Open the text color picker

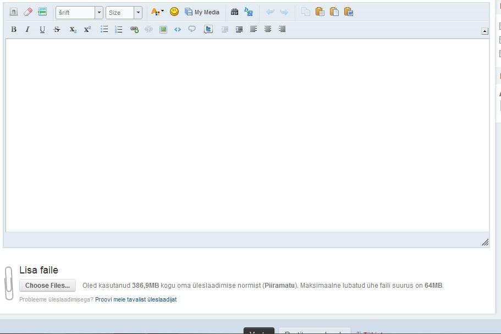(157, 12)
